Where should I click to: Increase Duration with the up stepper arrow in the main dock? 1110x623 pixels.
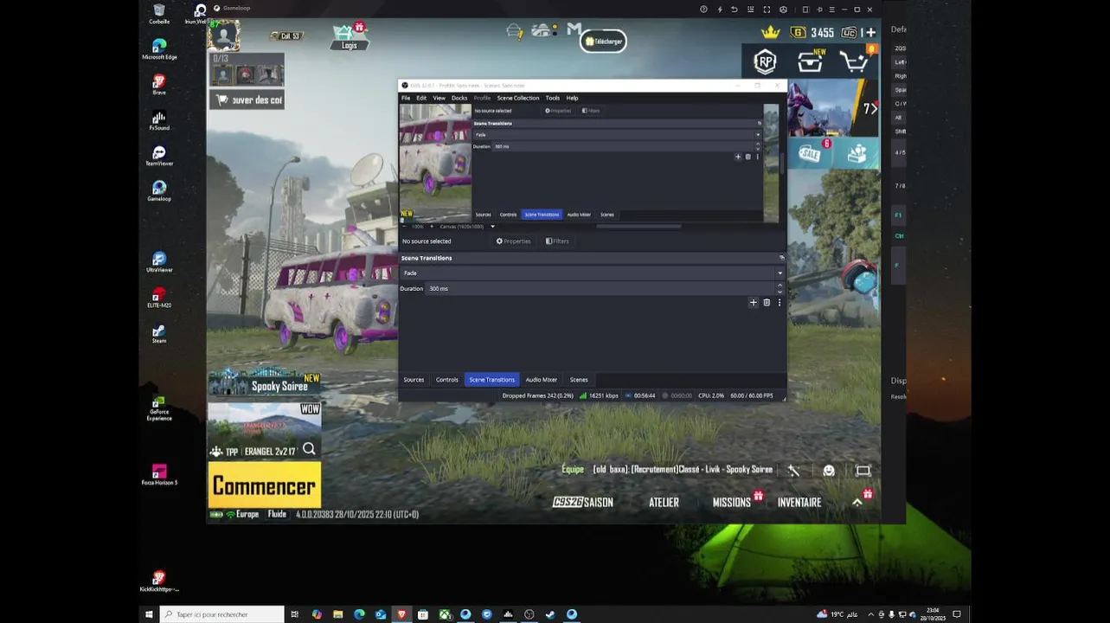pyautogui.click(x=780, y=286)
